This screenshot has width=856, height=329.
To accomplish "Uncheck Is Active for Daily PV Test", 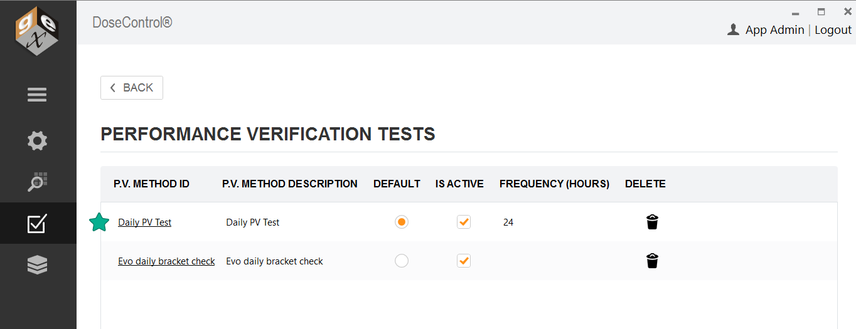I will (x=464, y=222).
